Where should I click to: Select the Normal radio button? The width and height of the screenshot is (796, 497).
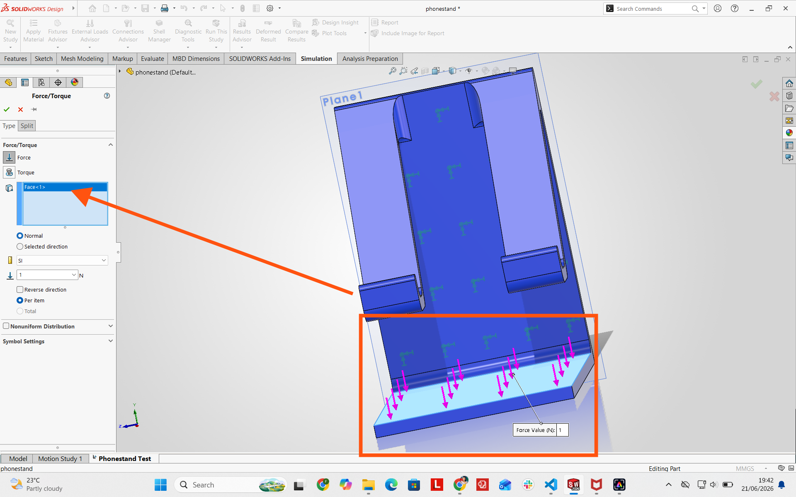[x=20, y=236]
